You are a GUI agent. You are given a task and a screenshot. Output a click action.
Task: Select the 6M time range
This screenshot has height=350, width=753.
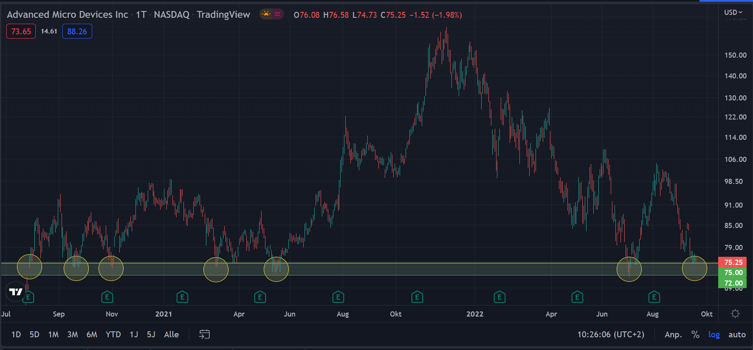point(92,334)
